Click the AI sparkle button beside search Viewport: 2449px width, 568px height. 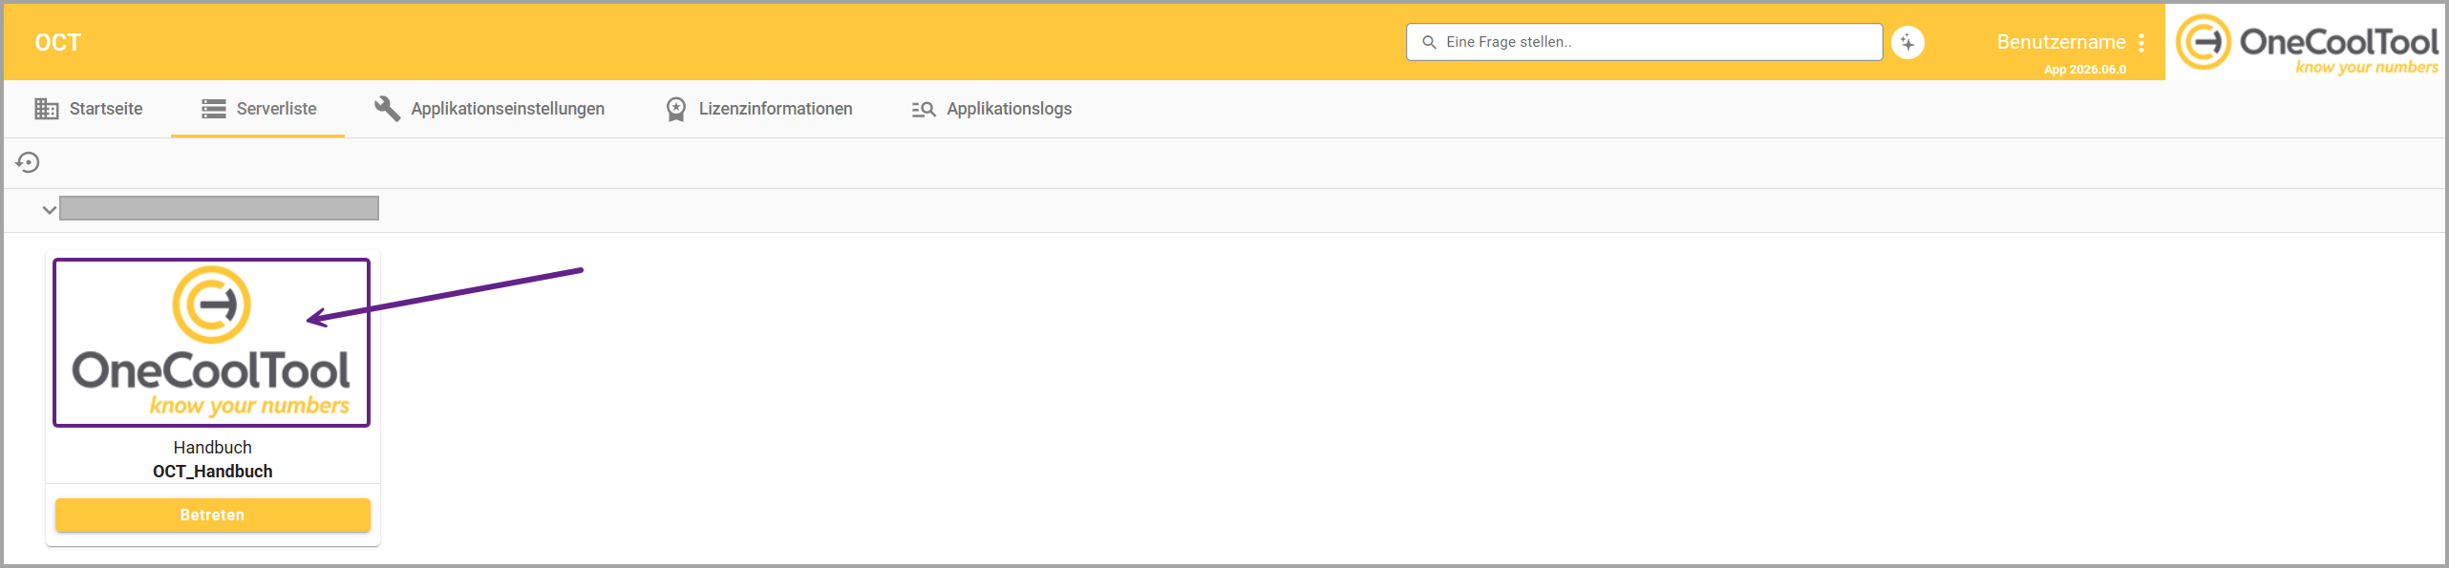1907,42
